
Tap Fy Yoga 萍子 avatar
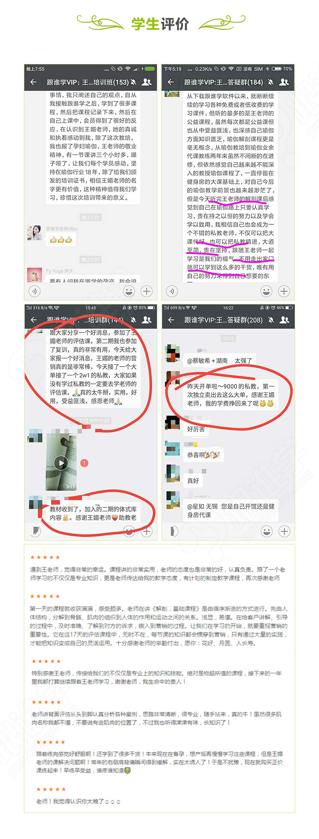point(34,275)
